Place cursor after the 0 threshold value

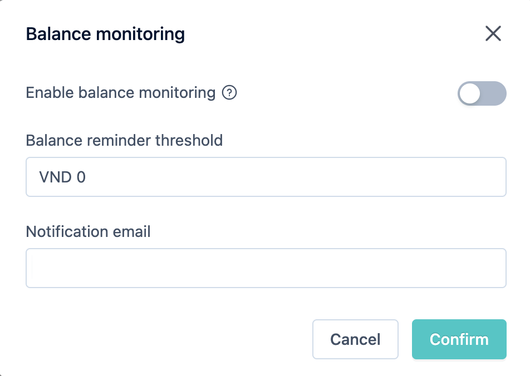click(86, 177)
